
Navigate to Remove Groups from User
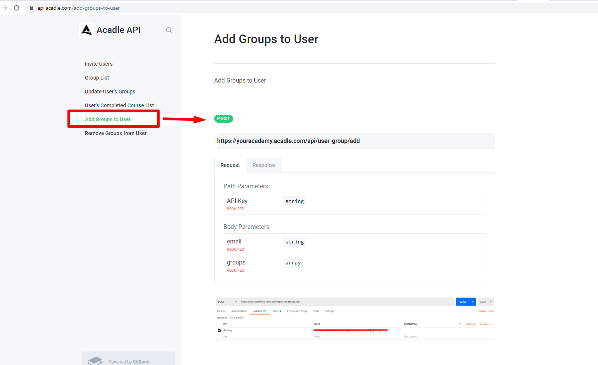pyautogui.click(x=116, y=133)
